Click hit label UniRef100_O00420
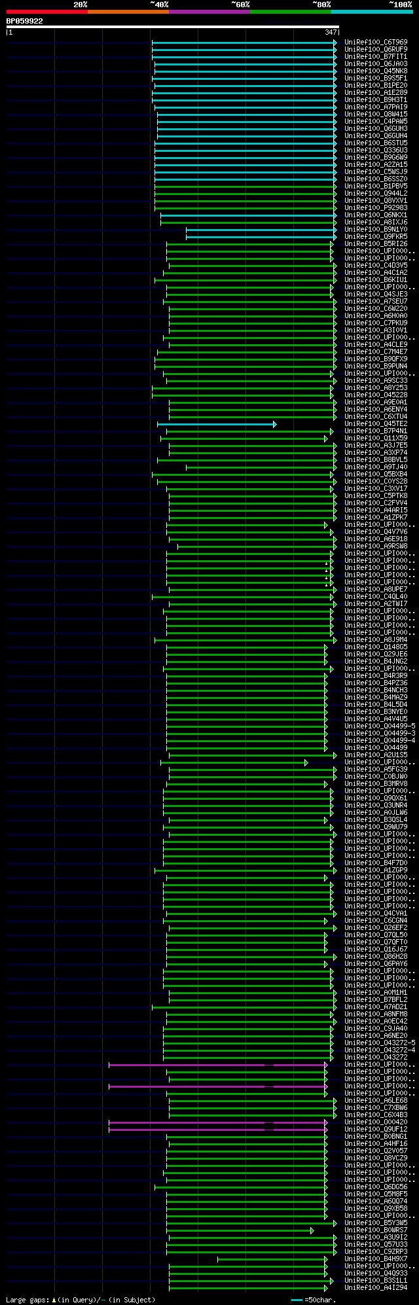419x1305 pixels. pyautogui.click(x=376, y=1122)
